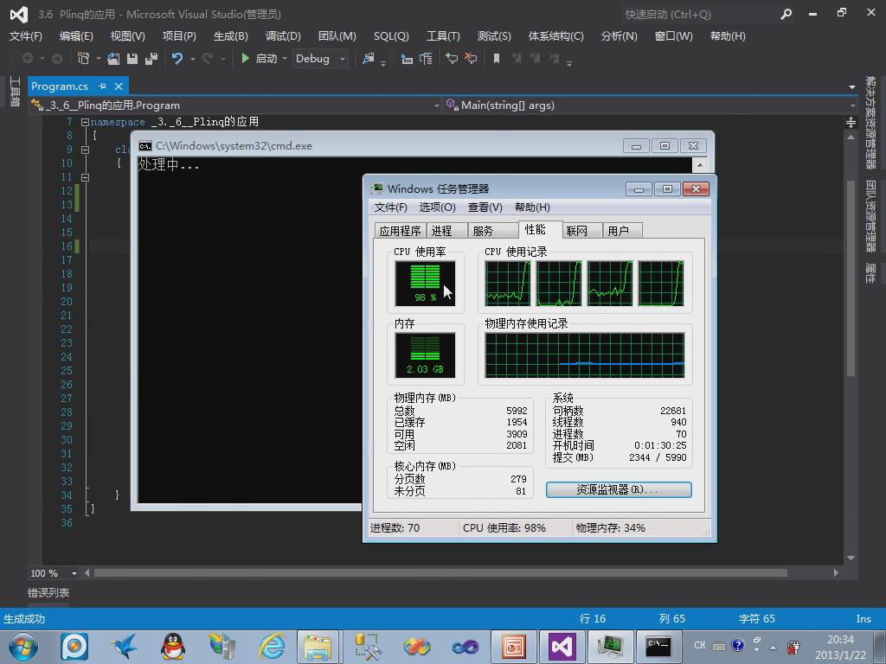
Task: Click the Task Manager title bar icon
Action: pos(376,188)
